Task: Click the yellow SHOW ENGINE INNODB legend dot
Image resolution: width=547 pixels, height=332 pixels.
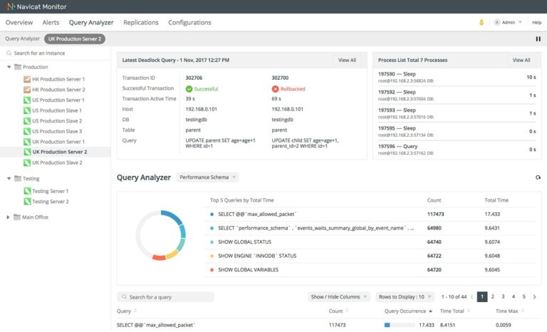Action: (212, 256)
